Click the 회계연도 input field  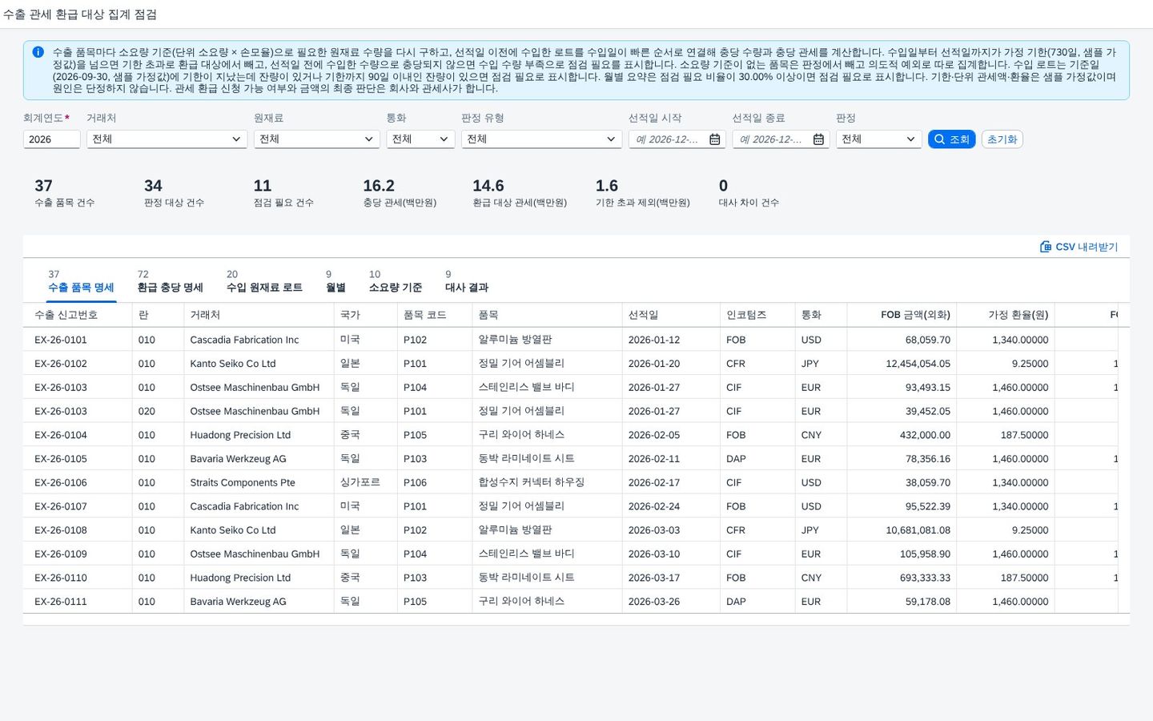52,139
